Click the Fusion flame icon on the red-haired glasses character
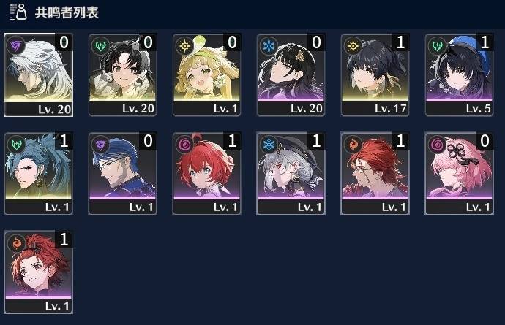Screen dimensions: 505x325 click(353, 145)
